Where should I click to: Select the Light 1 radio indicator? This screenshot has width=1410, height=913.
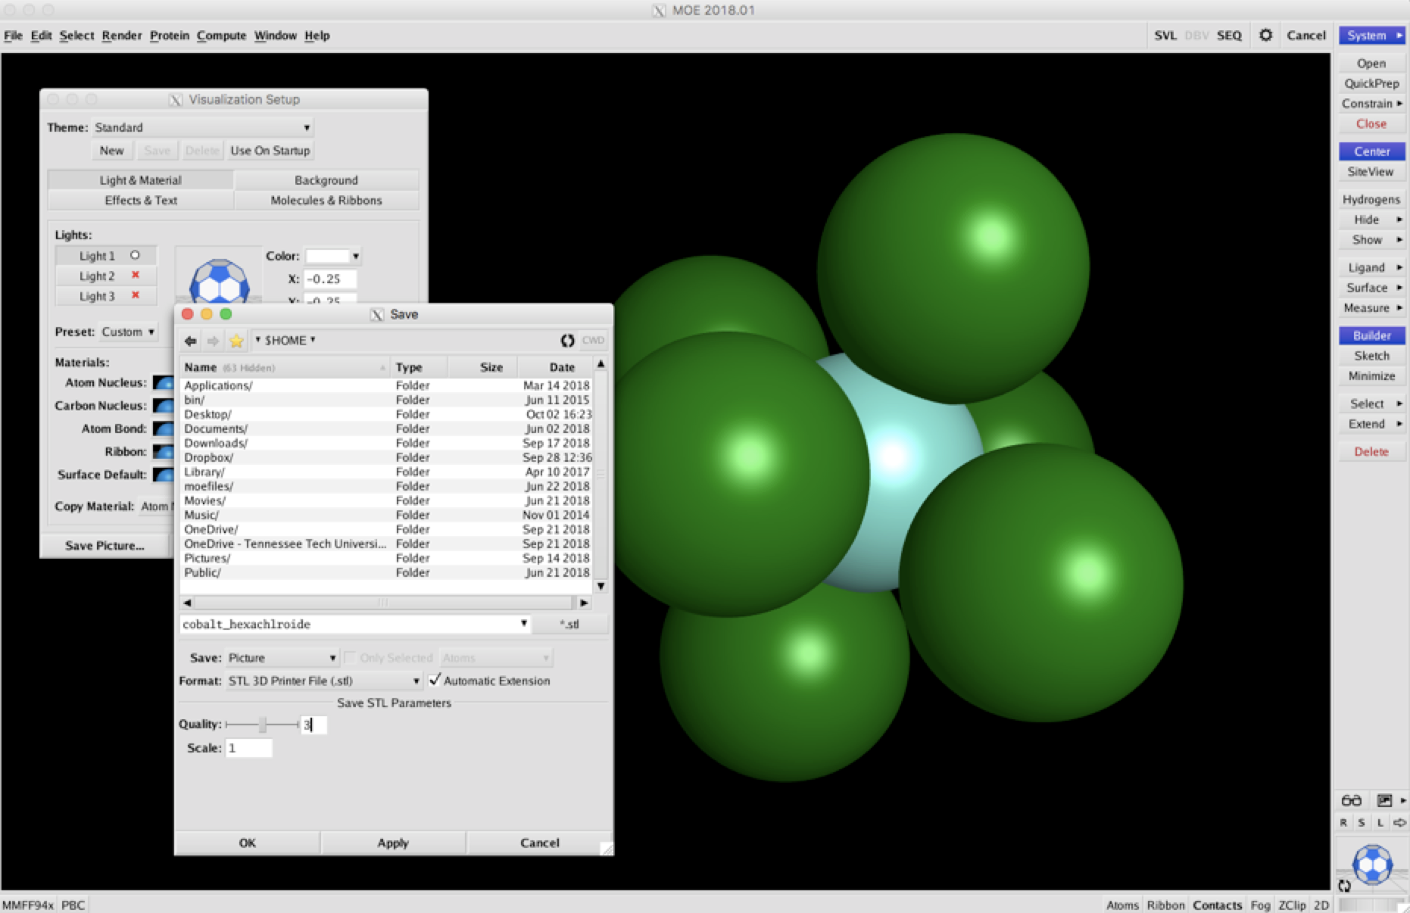tap(134, 255)
